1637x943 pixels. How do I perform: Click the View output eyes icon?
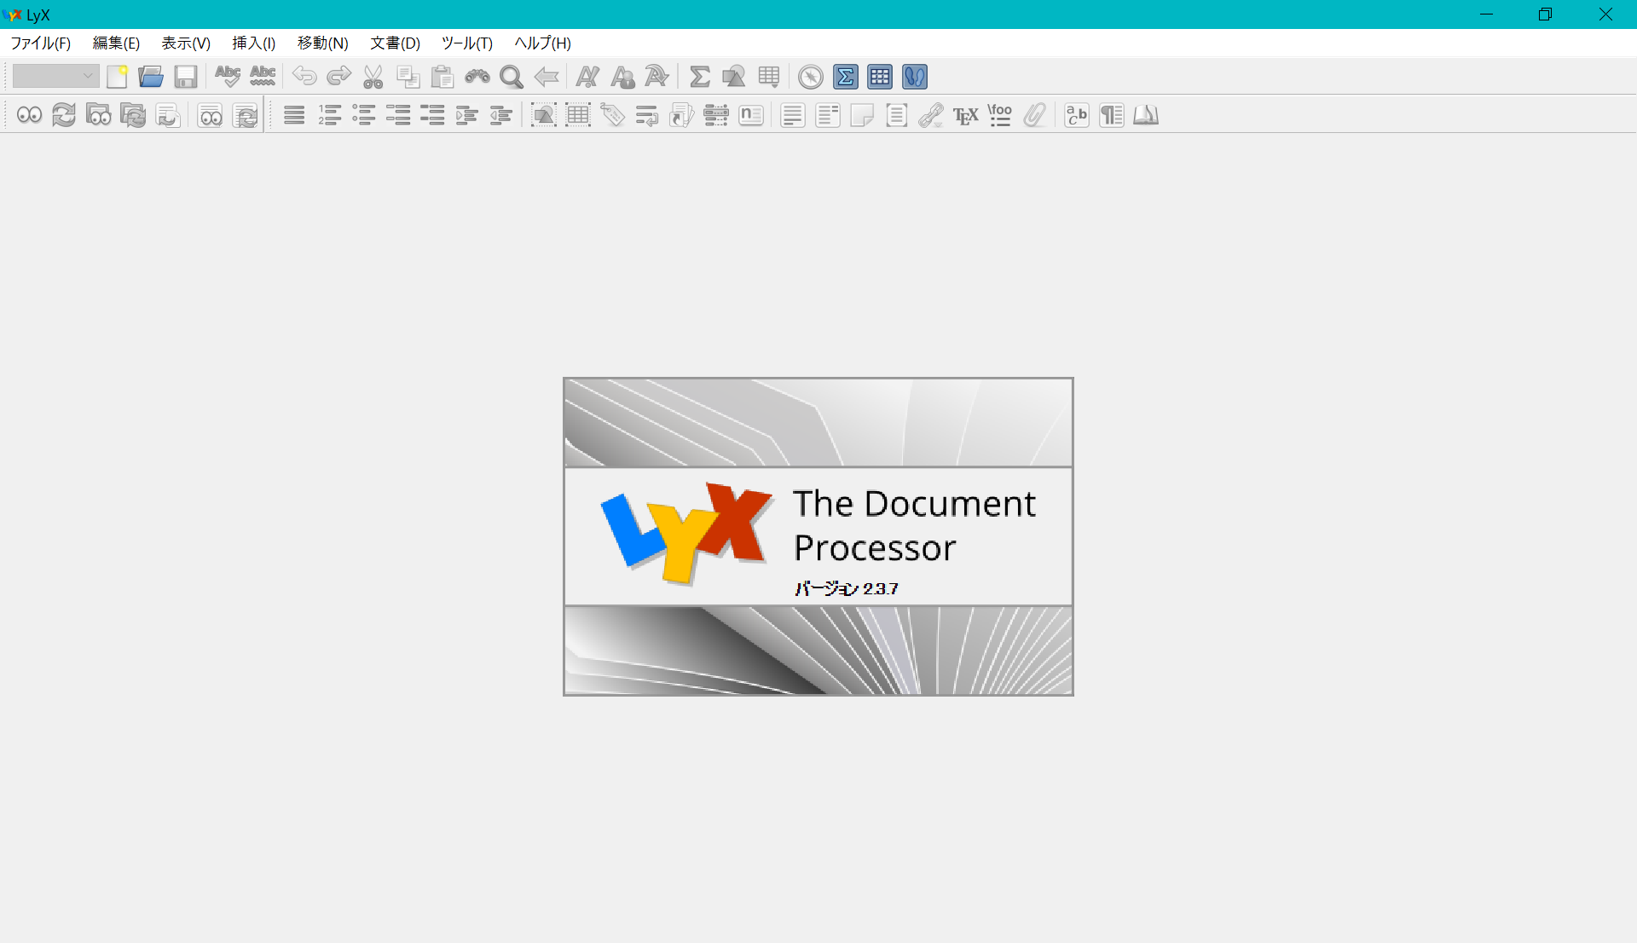29,115
